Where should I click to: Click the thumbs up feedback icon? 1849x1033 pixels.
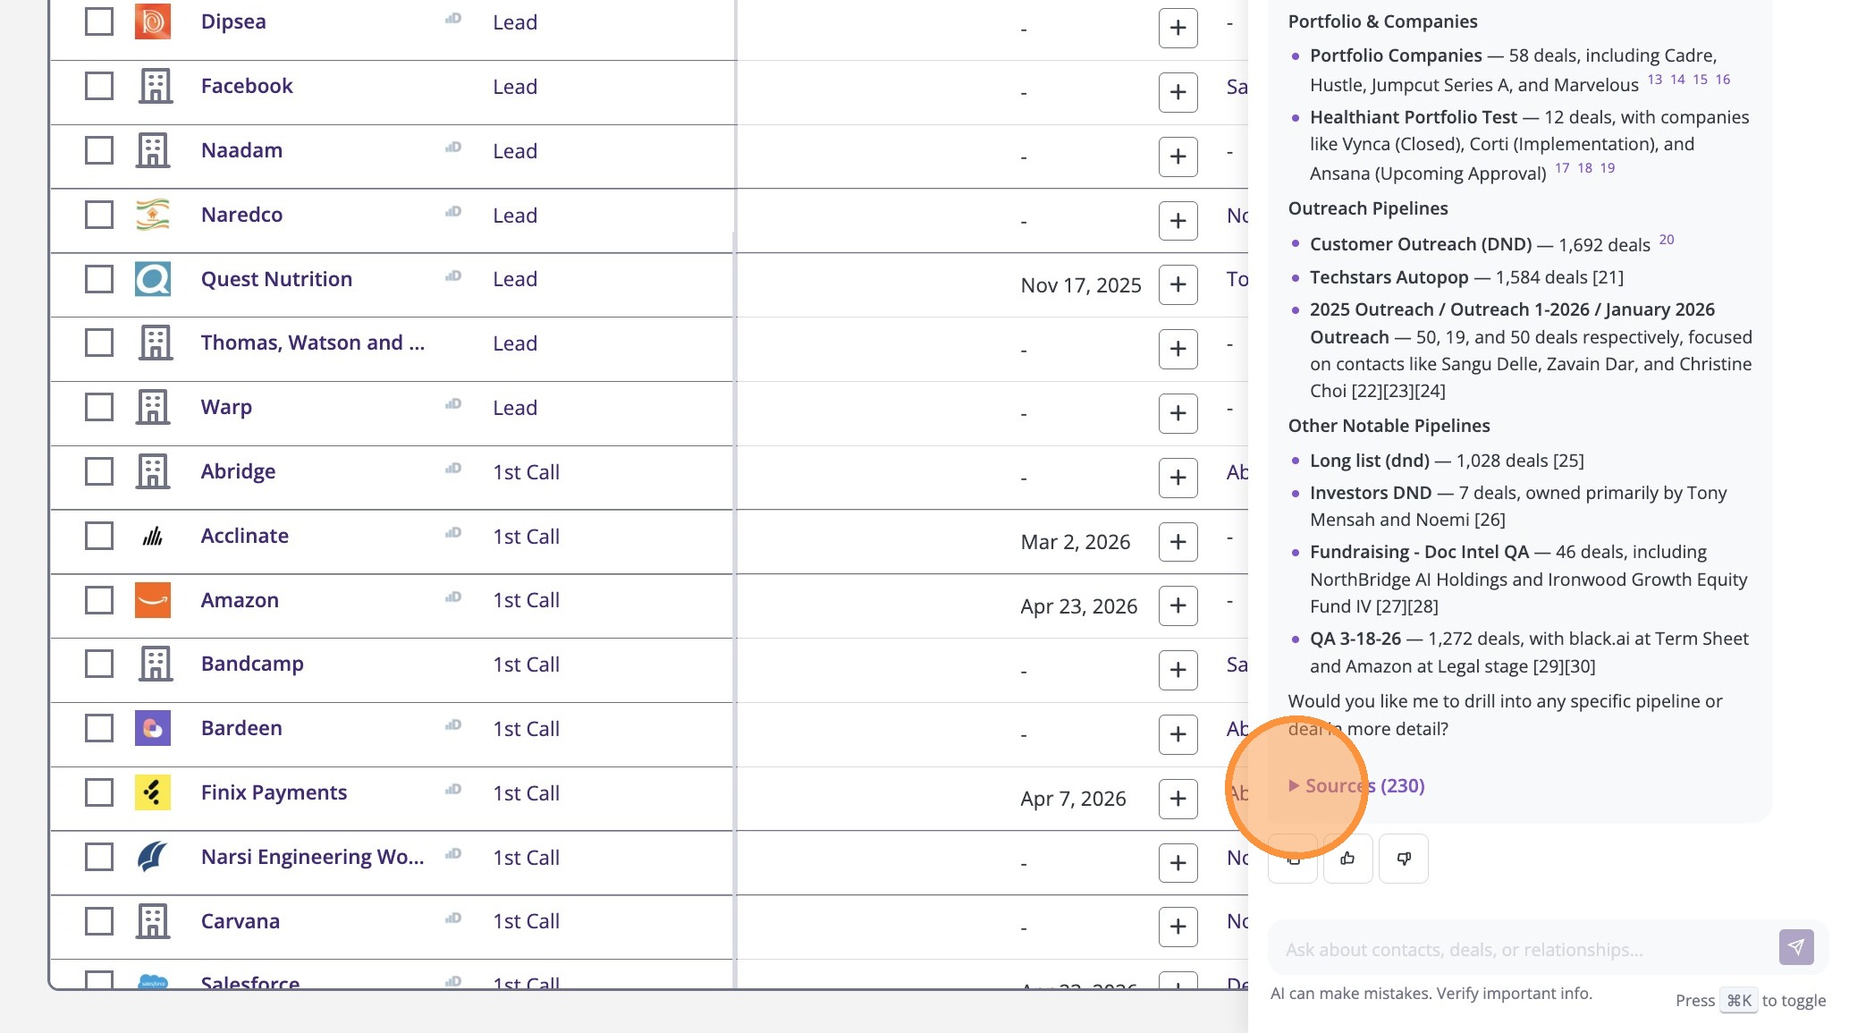pyautogui.click(x=1347, y=859)
